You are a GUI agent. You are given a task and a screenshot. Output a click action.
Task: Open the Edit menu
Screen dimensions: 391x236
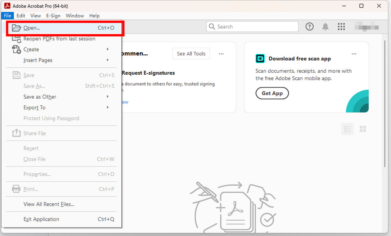[20, 16]
